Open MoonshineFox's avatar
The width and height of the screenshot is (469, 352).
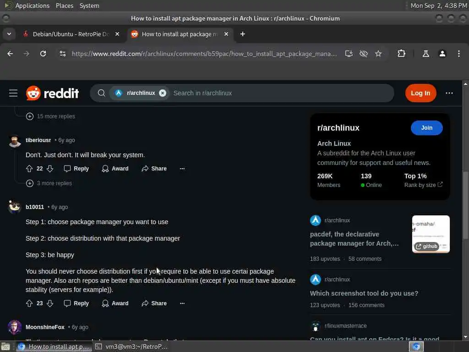(x=14, y=327)
